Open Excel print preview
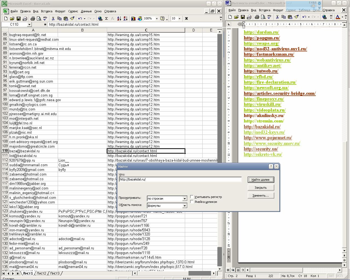Viewport: 350px width, 280px height. [39, 19]
